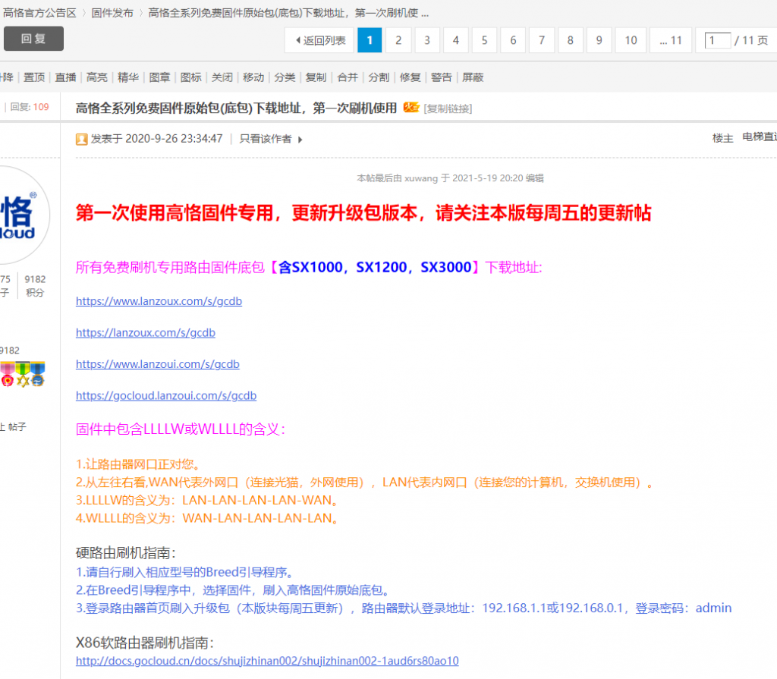Go to page 6

pos(514,40)
